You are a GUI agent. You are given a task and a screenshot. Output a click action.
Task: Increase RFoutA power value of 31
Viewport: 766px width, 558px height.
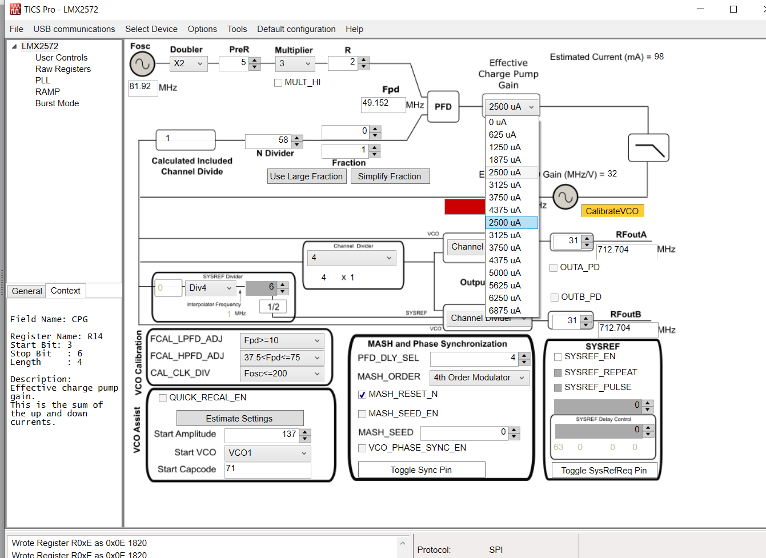587,238
